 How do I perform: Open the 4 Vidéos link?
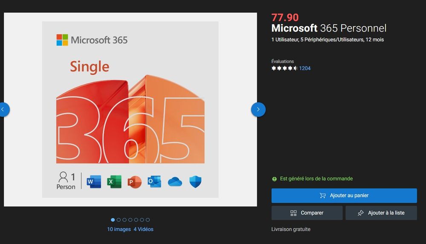coord(144,229)
